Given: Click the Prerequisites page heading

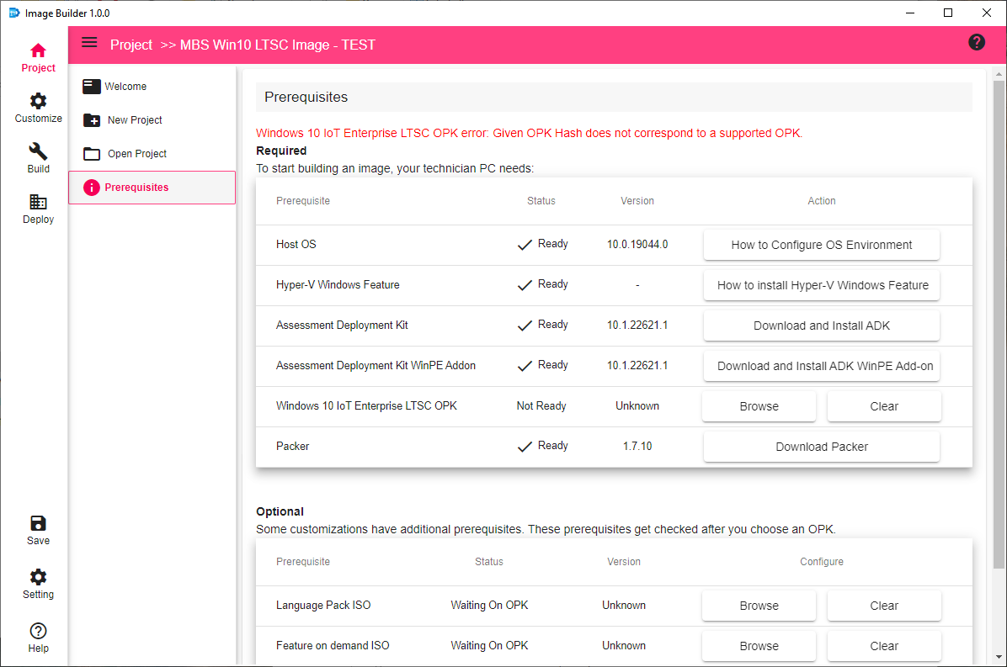Looking at the screenshot, I should 306,97.
